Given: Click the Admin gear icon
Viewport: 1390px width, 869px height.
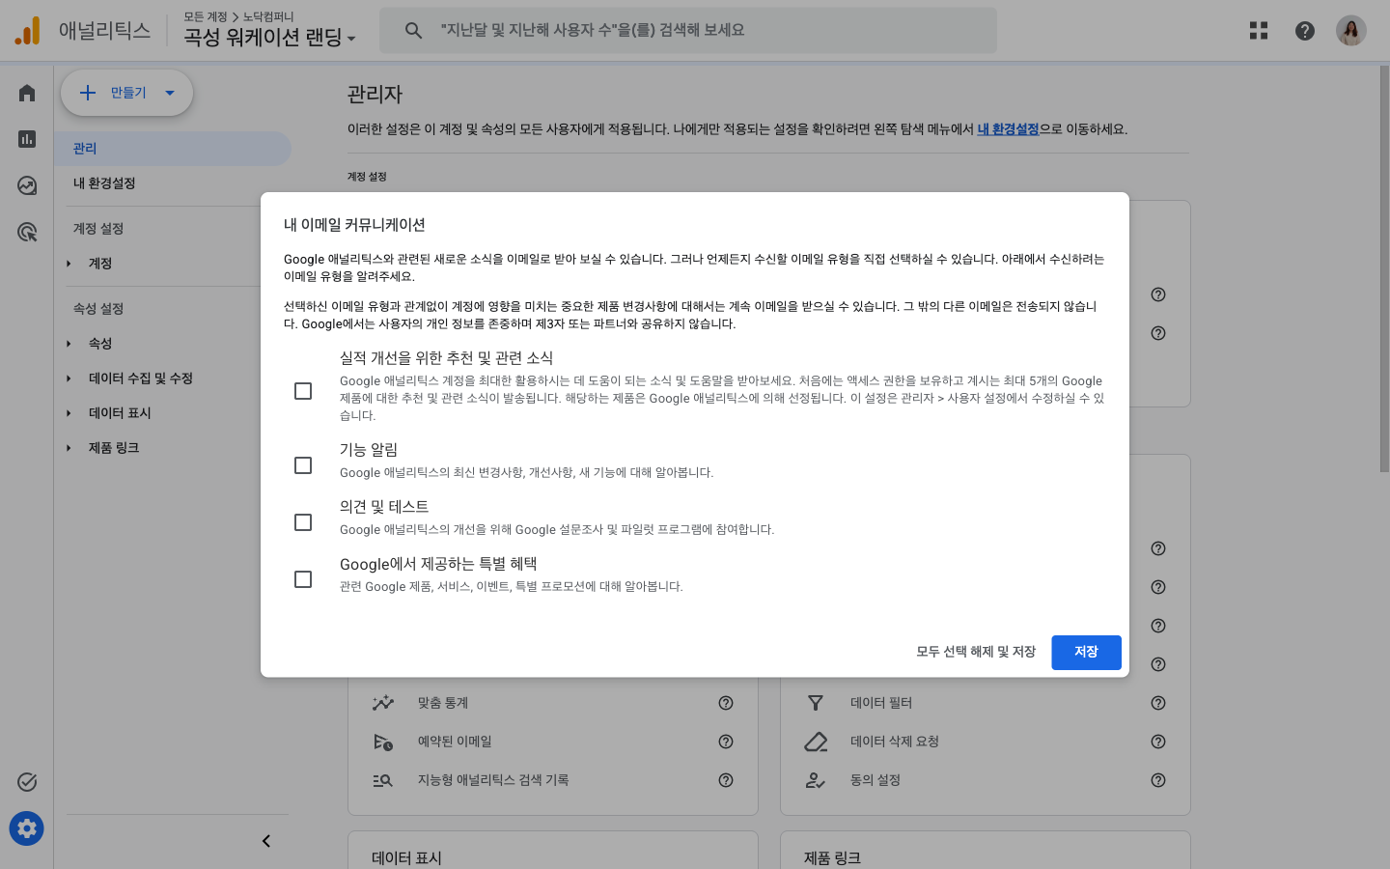Looking at the screenshot, I should pos(27,828).
